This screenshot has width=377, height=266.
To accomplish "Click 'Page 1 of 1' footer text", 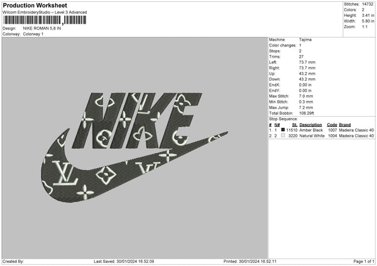I will point(364,262).
